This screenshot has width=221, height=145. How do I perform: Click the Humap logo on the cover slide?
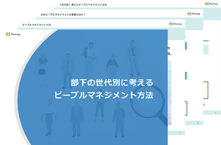pos(13,34)
